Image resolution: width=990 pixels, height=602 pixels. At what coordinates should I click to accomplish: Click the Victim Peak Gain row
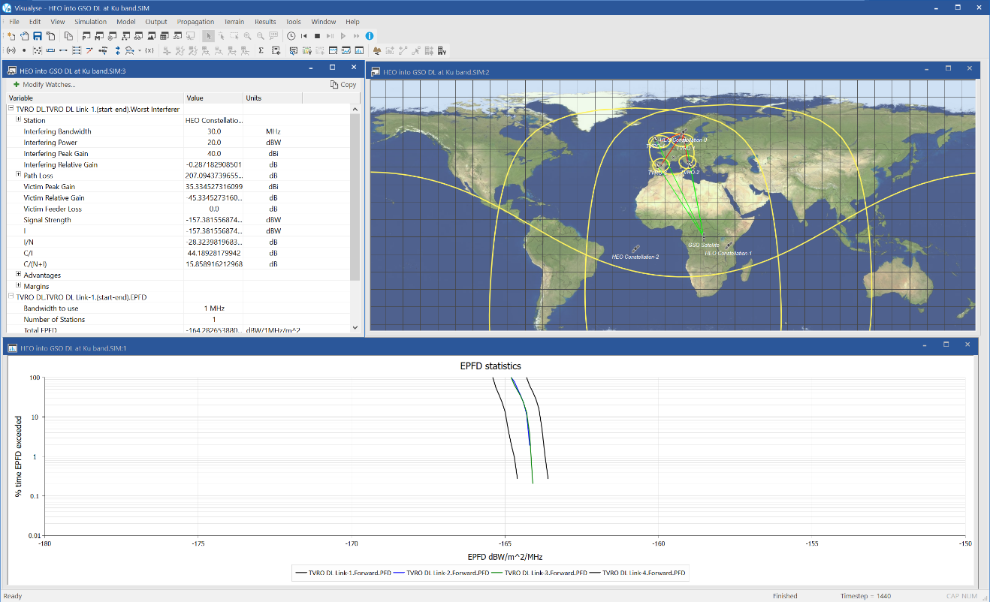coord(178,187)
